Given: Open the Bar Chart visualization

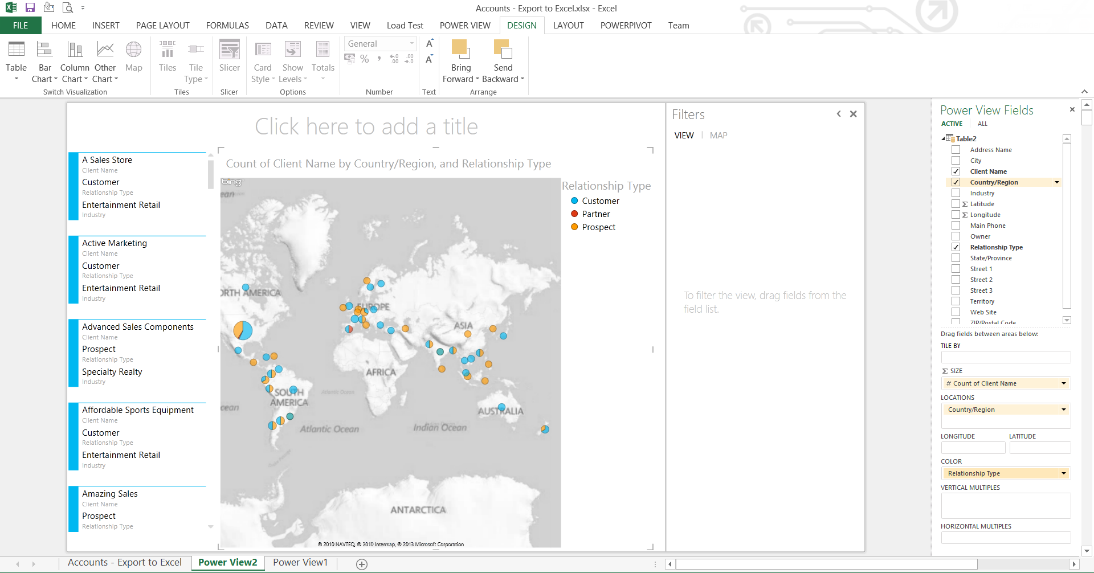Looking at the screenshot, I should coord(44,50).
